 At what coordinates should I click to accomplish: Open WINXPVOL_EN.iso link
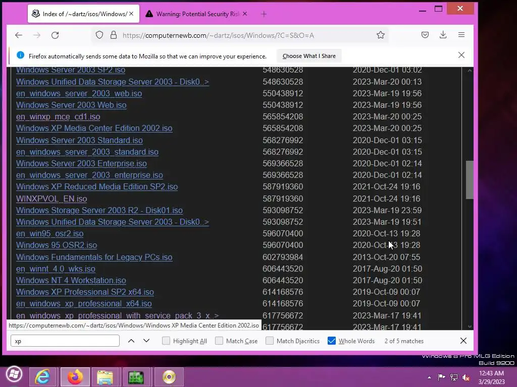point(51,199)
